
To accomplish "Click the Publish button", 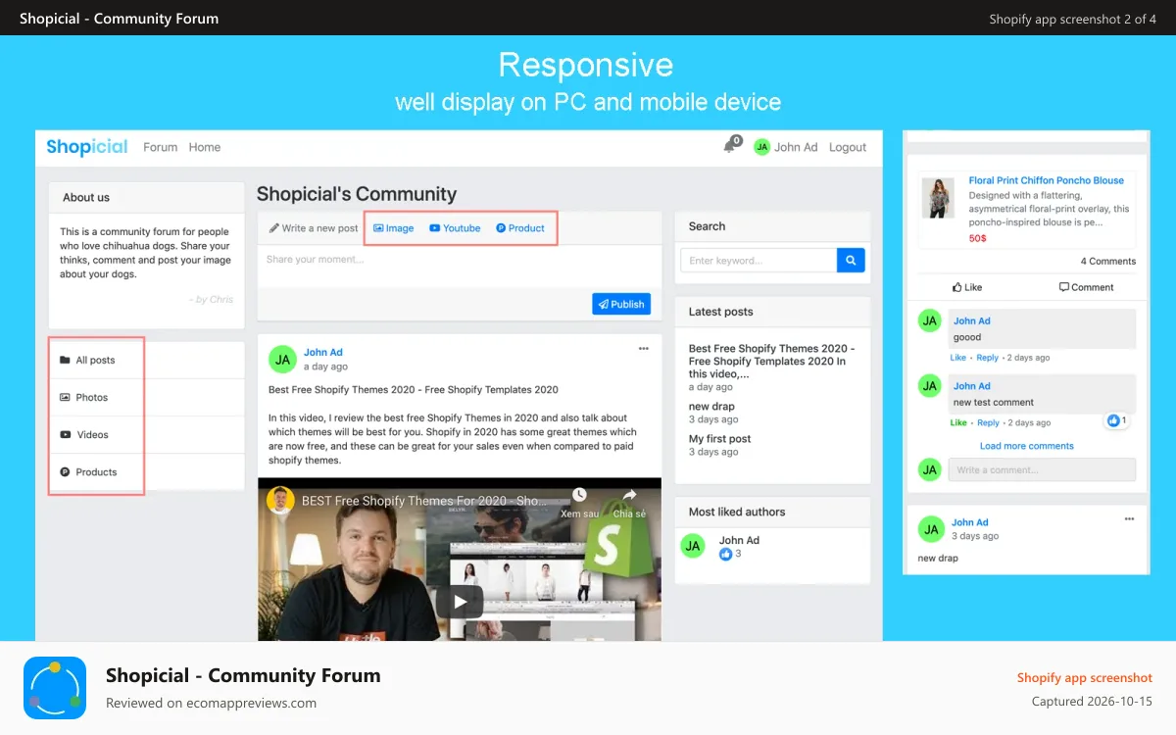I will pos(621,304).
